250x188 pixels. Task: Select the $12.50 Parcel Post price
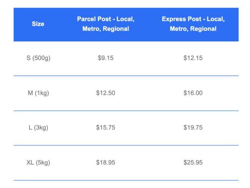click(x=106, y=93)
